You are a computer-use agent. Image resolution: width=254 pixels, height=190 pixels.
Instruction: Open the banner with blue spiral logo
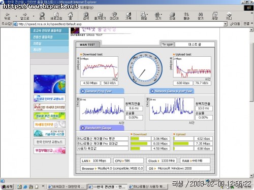click(x=49, y=133)
